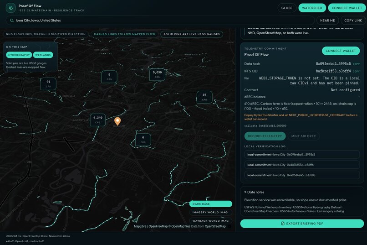The height and width of the screenshot is (245, 367).
Task: Click the Proof Of Flow logo icon
Action: [x=10, y=8]
